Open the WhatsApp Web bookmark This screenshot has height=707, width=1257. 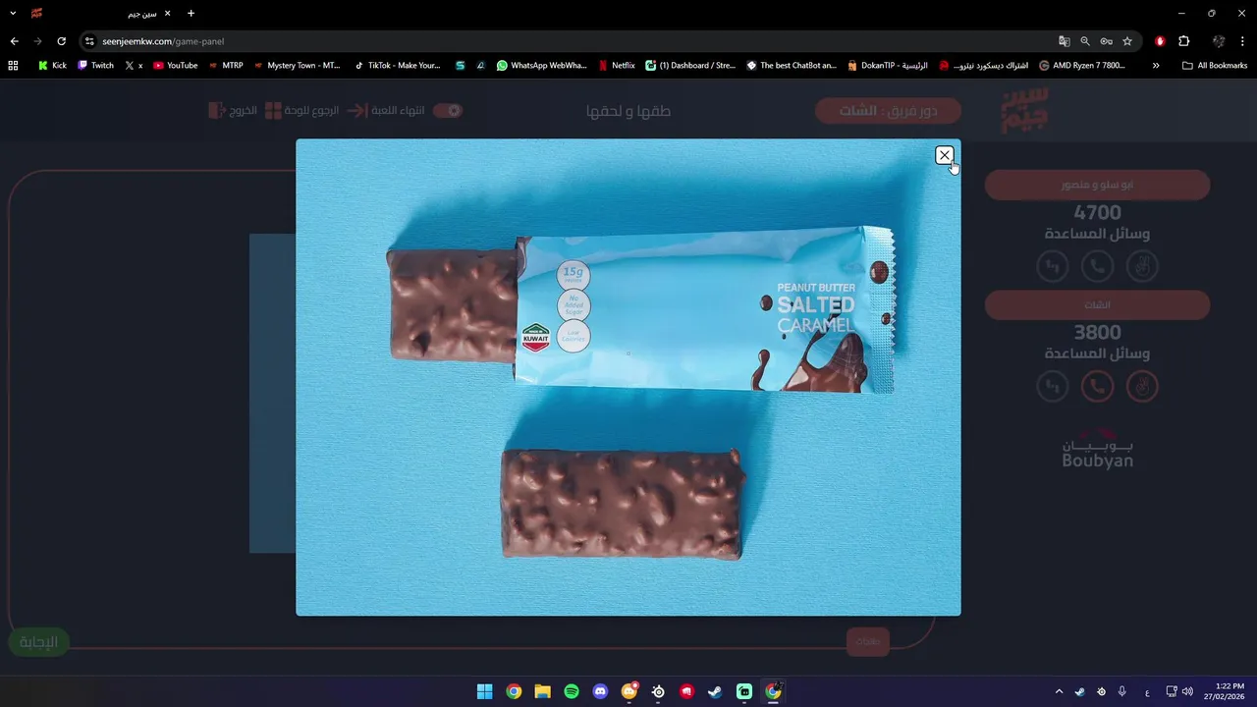coord(541,66)
